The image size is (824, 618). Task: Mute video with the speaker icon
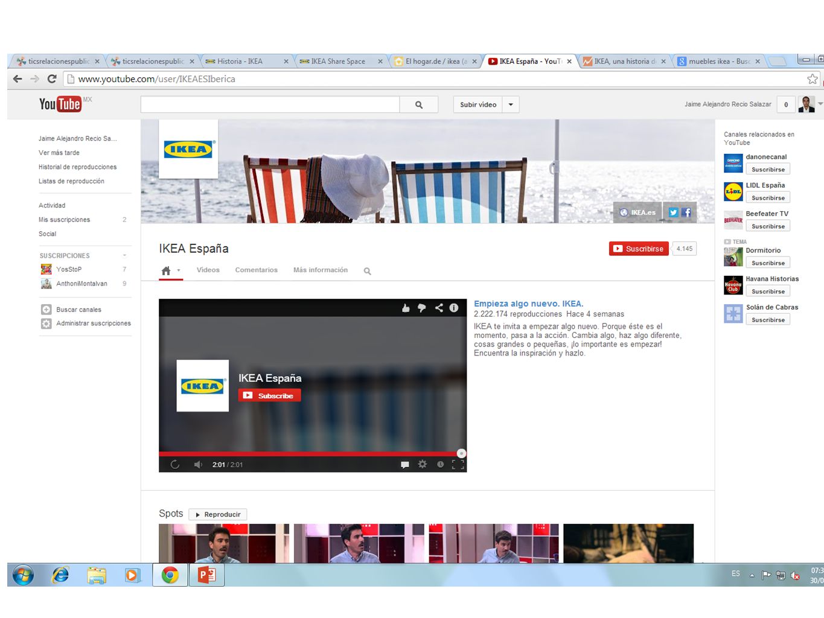pos(197,464)
